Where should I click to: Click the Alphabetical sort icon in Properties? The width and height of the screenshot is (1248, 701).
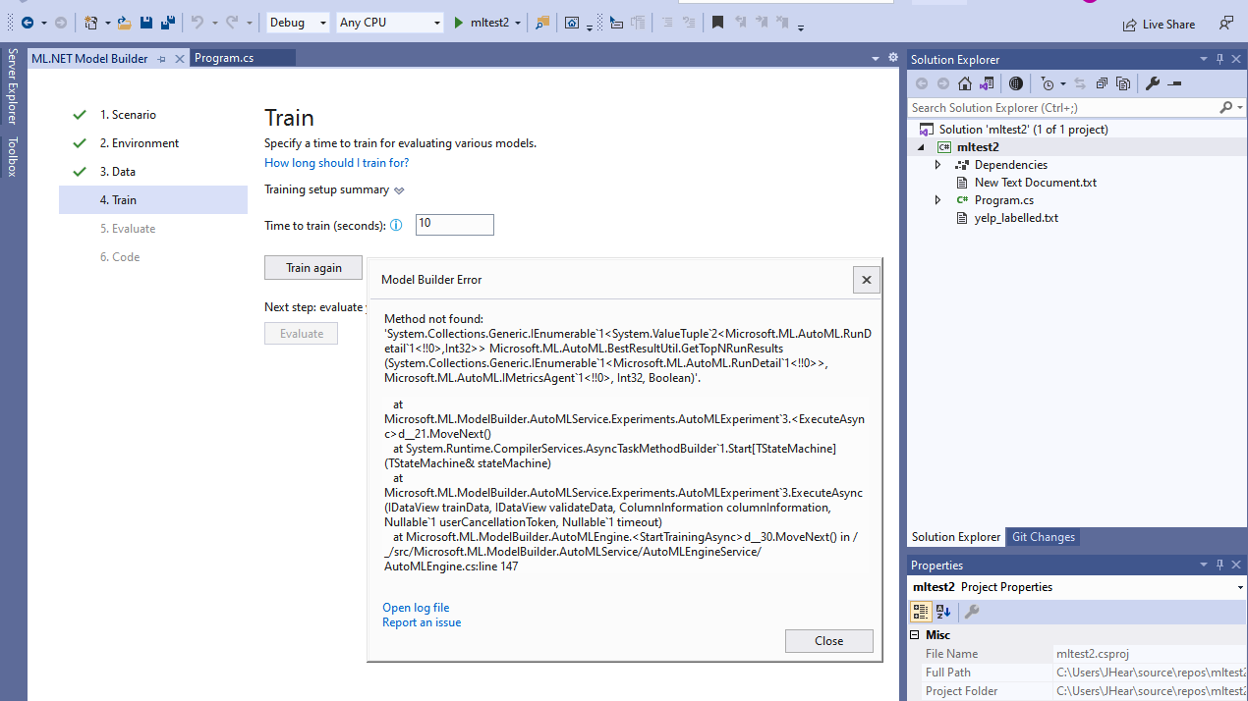point(943,611)
